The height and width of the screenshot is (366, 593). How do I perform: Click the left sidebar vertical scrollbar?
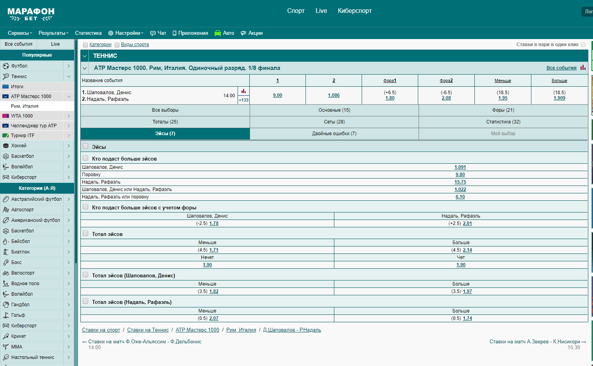76,152
